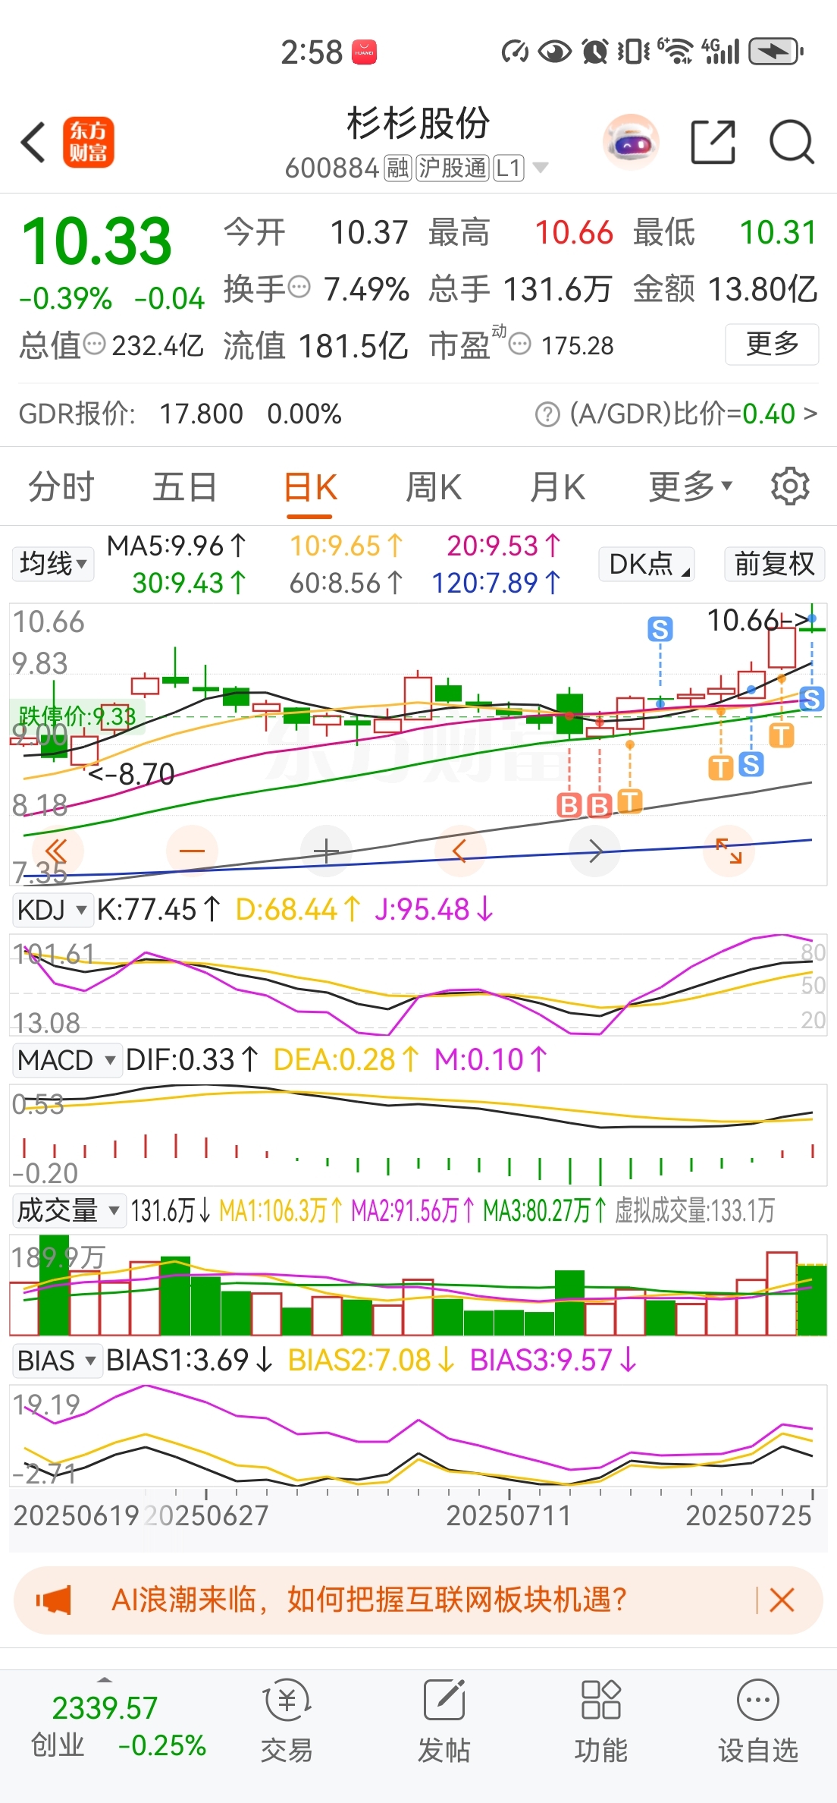Expand the stock title dropdown triangle
The image size is (837, 1803).
click(540, 168)
